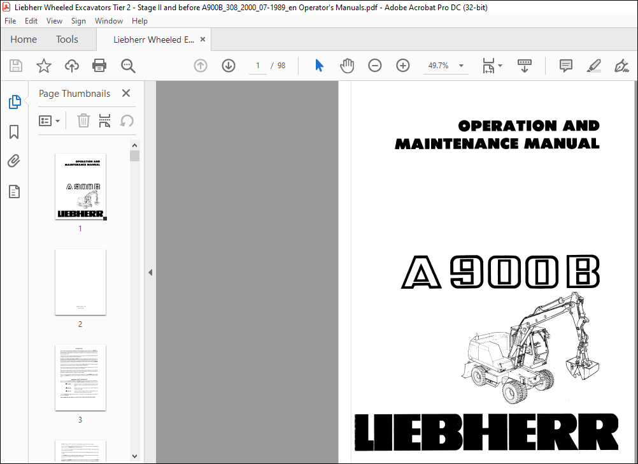This screenshot has width=638, height=464.
Task: Click the thumbnail panel scrollbar handle
Action: point(135,156)
